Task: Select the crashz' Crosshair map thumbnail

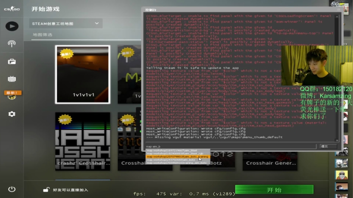Action: [x=83, y=141]
